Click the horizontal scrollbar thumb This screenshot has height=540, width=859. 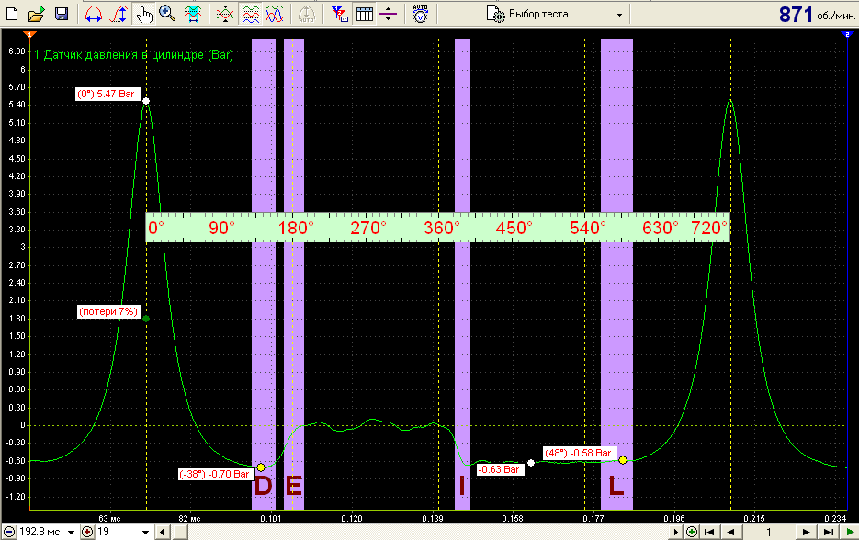coord(180,533)
